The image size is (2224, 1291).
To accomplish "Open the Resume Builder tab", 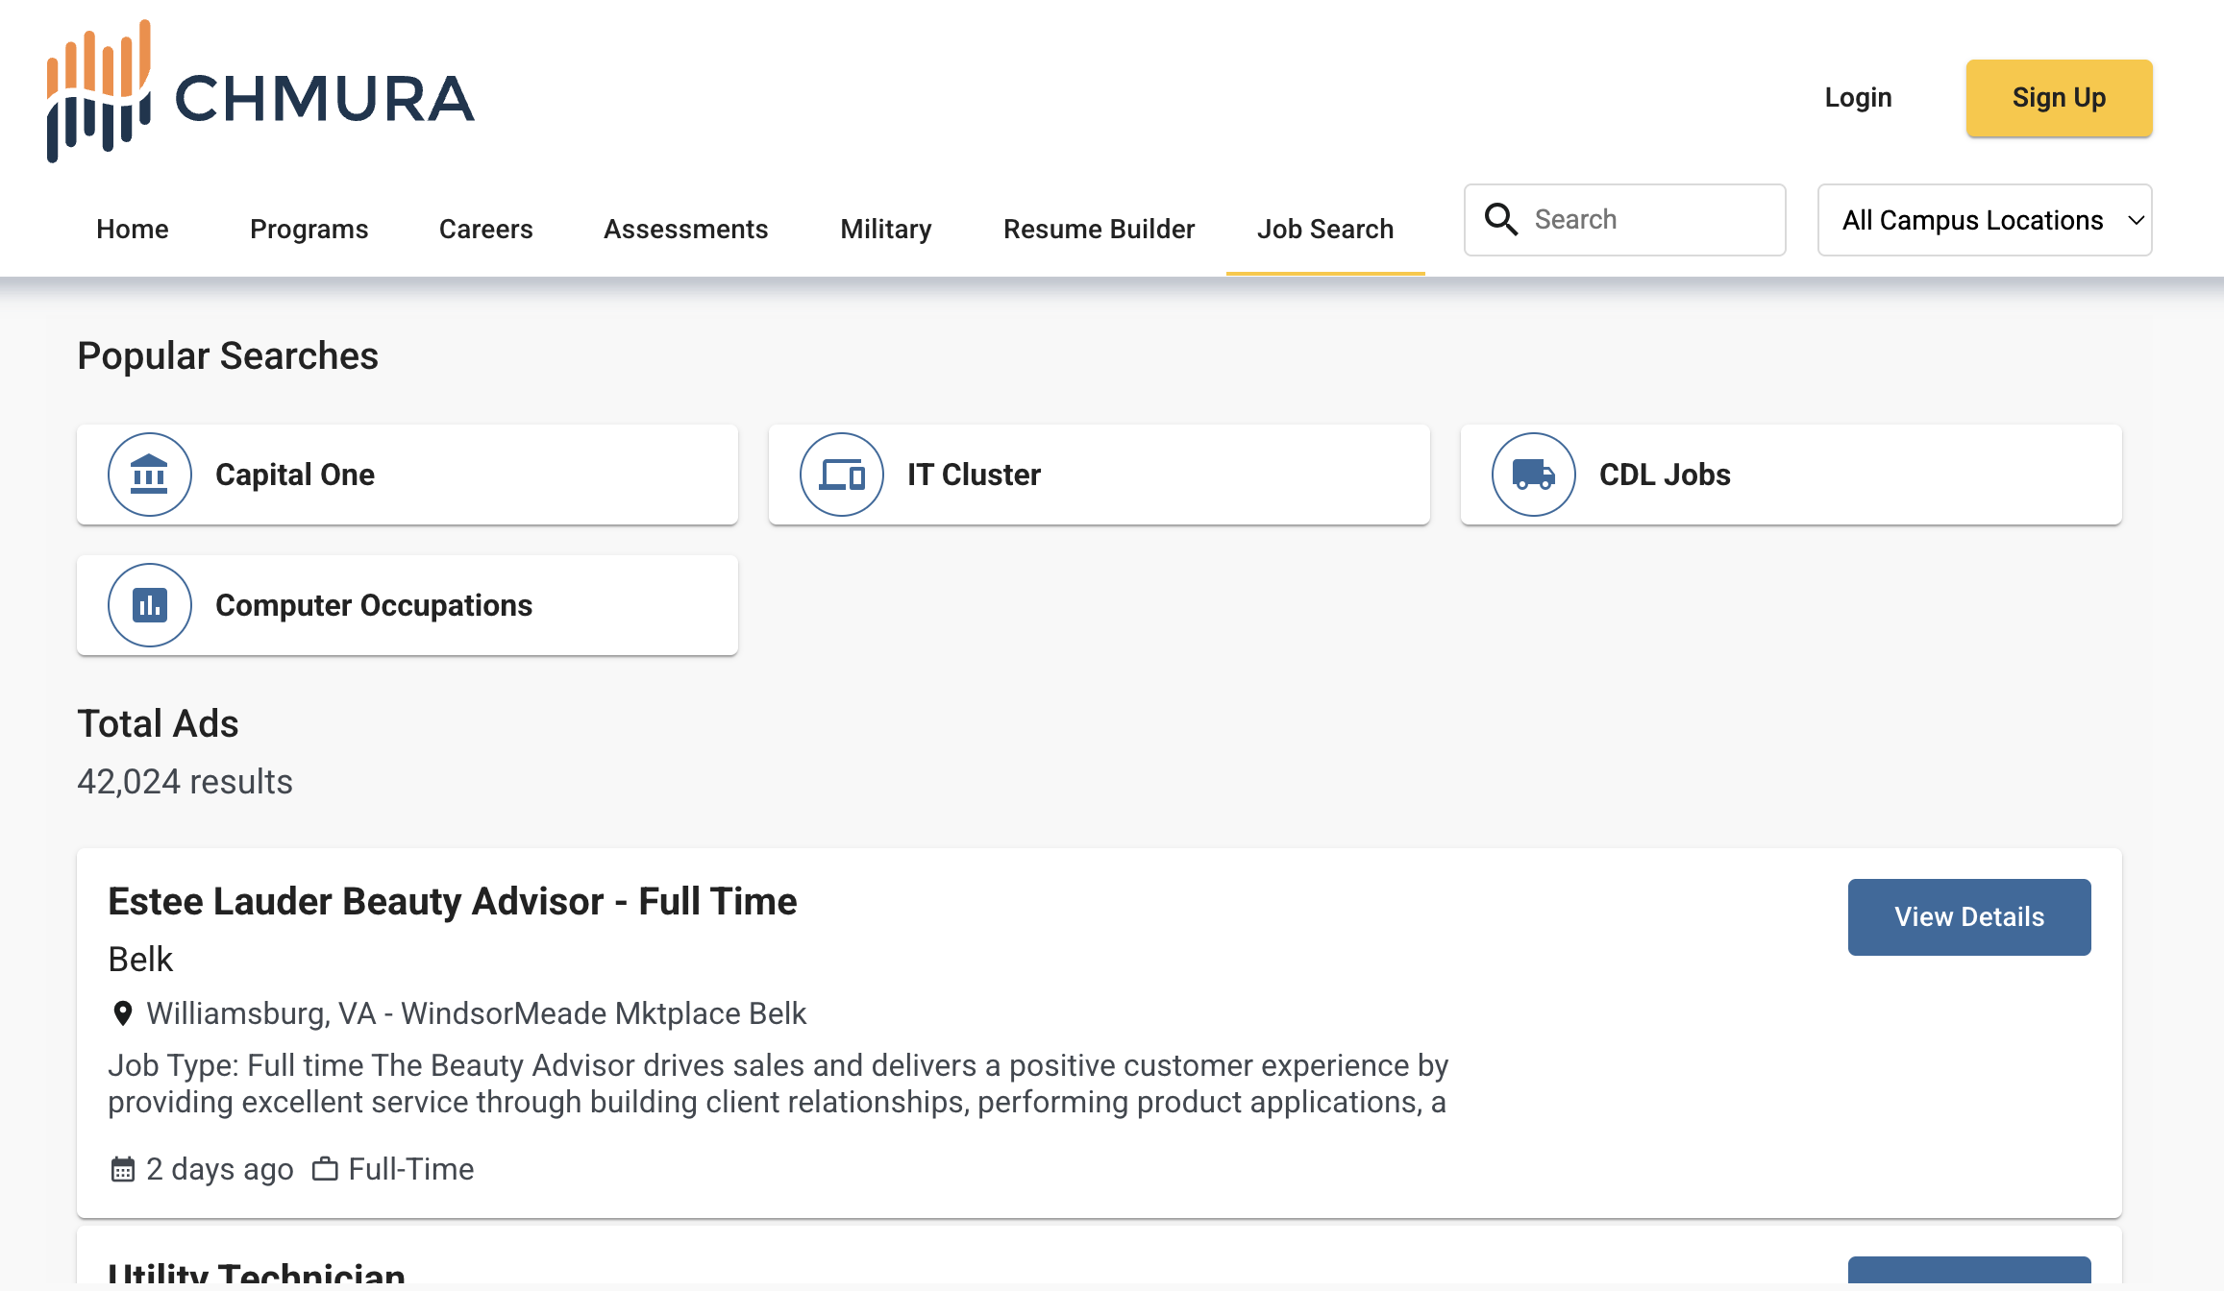I will coord(1099,229).
